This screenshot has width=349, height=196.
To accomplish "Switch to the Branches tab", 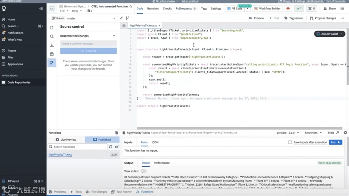I will 153,8.
